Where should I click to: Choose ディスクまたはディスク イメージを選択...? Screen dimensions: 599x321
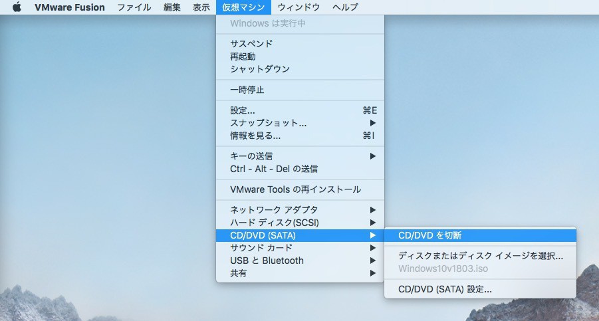coord(480,256)
